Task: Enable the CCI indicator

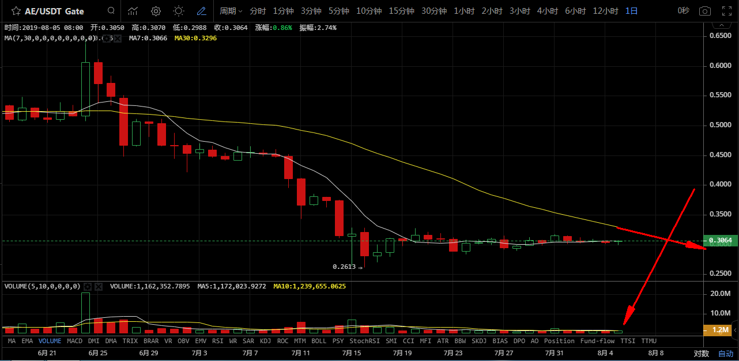Action: click(x=408, y=341)
